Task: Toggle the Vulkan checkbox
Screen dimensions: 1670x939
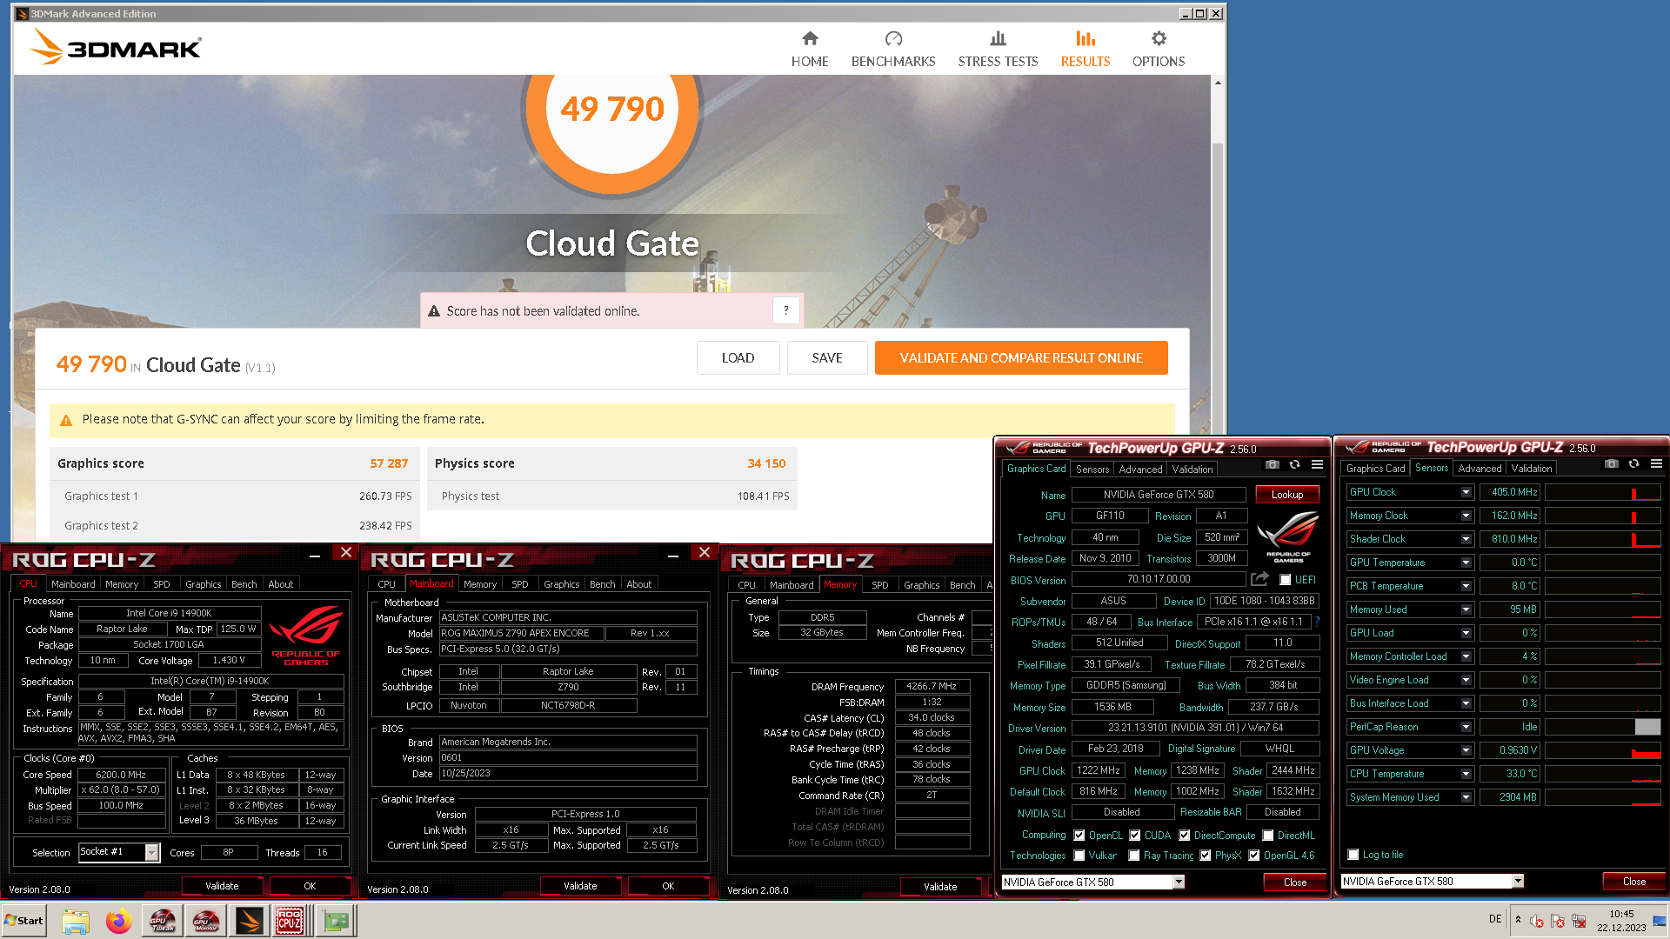Action: tap(1079, 856)
